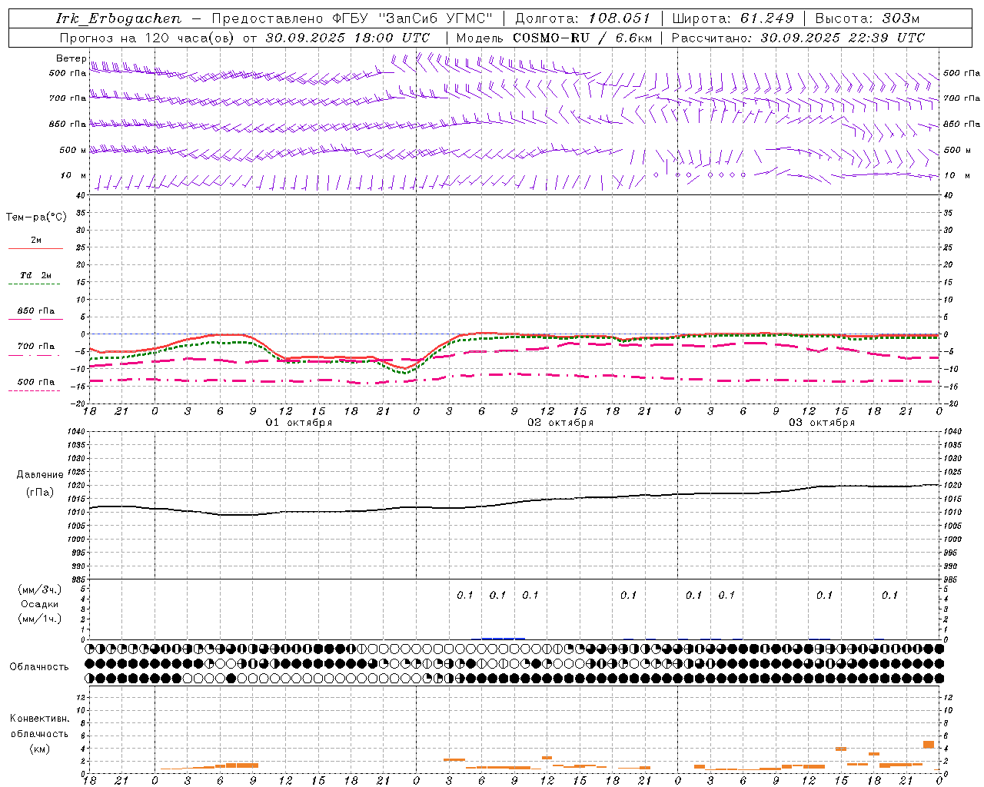Select the 10 м wind level label on left
This screenshot has width=984, height=787.
click(73, 175)
